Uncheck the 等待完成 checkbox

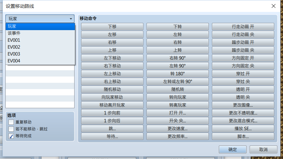[11, 136]
